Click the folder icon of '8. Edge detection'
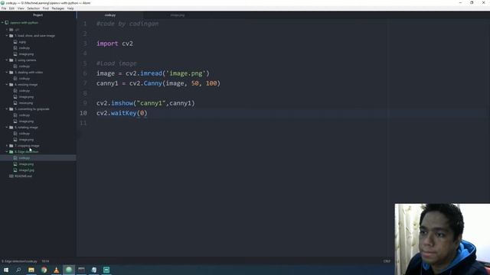490x275 pixels. pos(11,151)
